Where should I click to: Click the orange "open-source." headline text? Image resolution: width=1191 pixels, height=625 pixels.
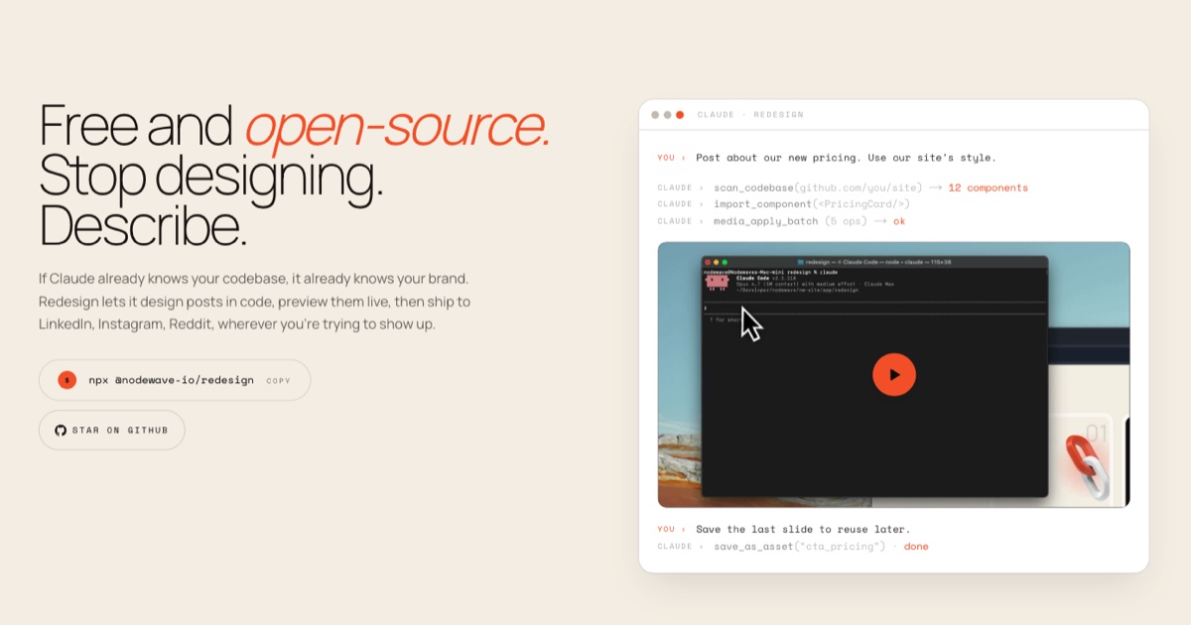(x=397, y=126)
